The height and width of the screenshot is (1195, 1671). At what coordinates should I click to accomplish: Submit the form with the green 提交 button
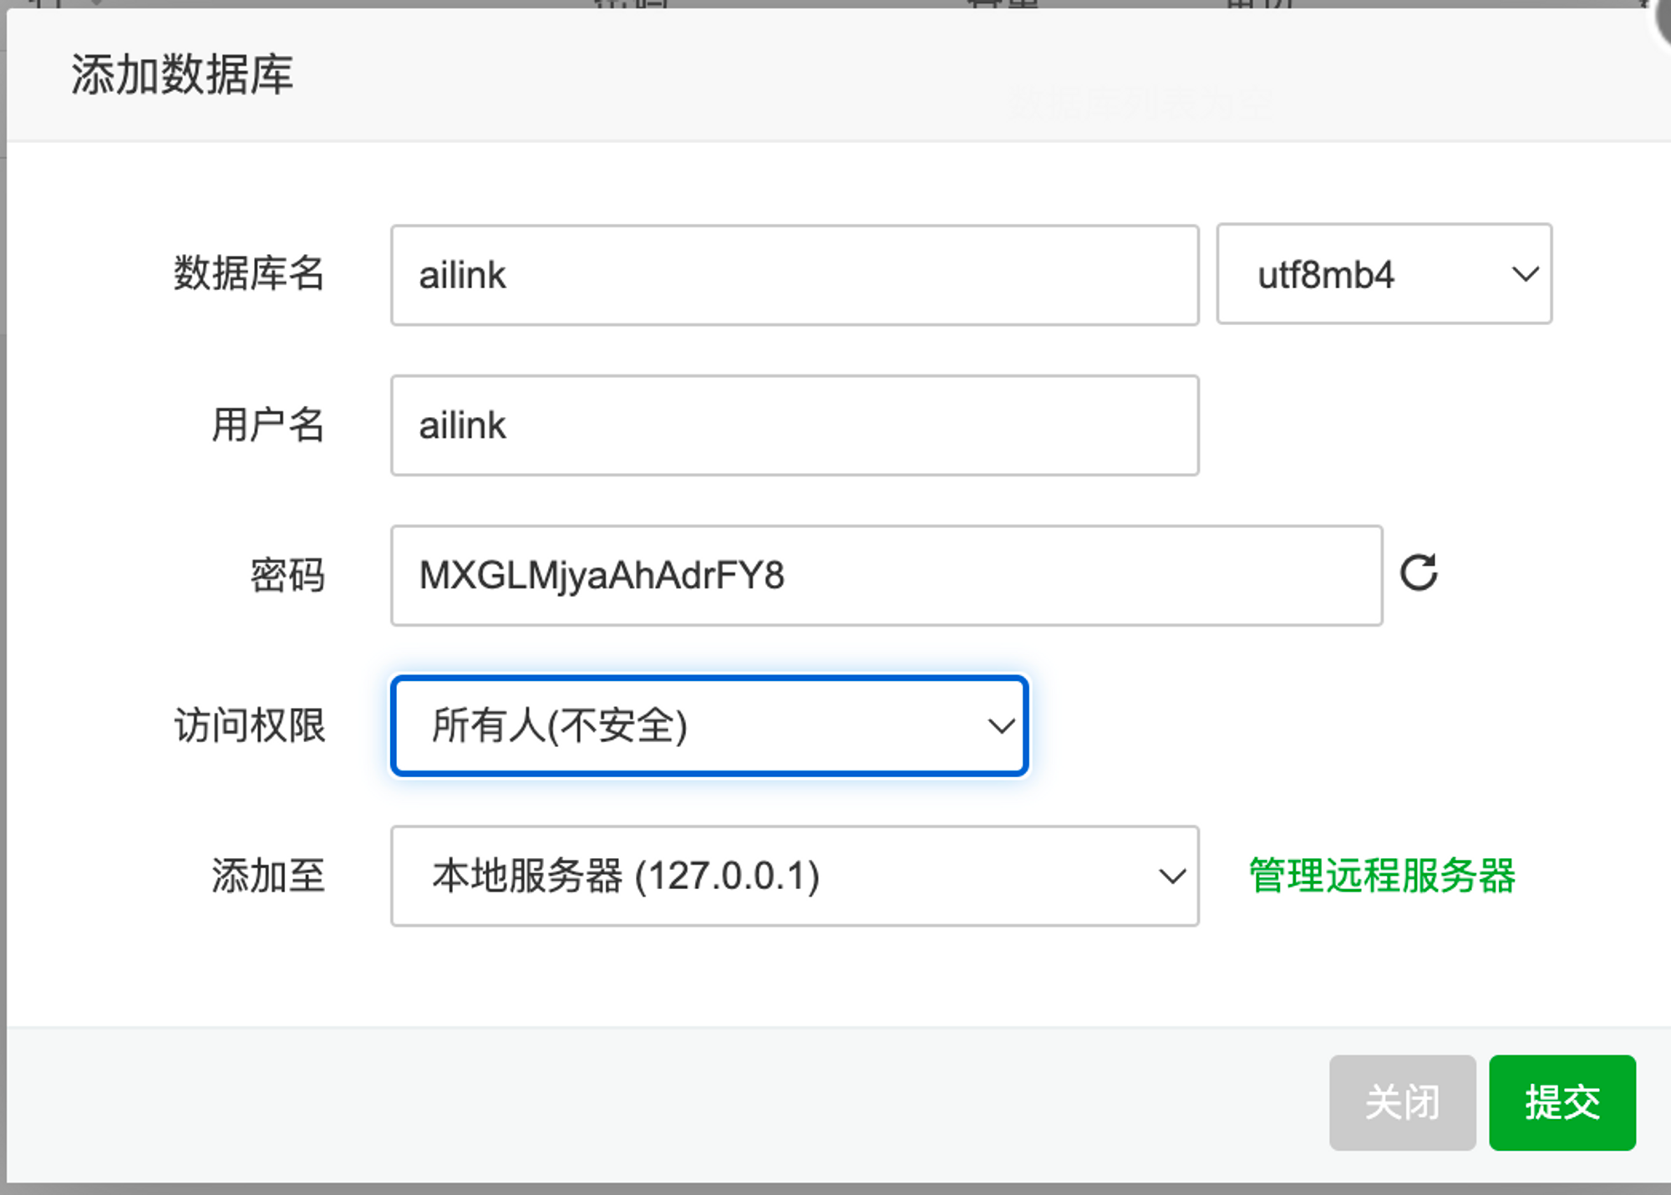pyautogui.click(x=1562, y=1102)
